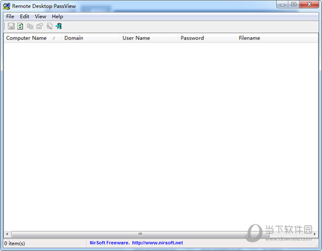Sort by Computer Name column header
This screenshot has height=251, width=322.
click(x=32, y=38)
